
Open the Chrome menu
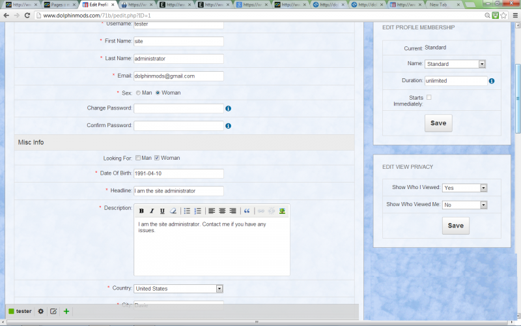point(515,15)
